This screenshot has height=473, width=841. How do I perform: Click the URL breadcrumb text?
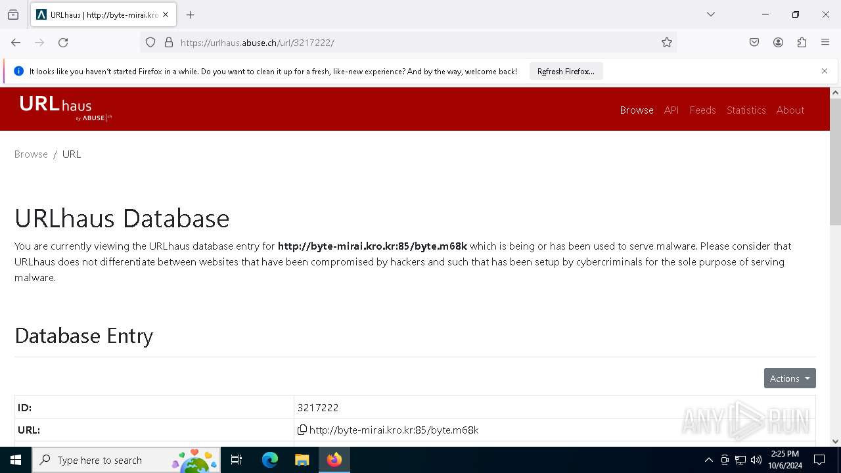click(72, 154)
